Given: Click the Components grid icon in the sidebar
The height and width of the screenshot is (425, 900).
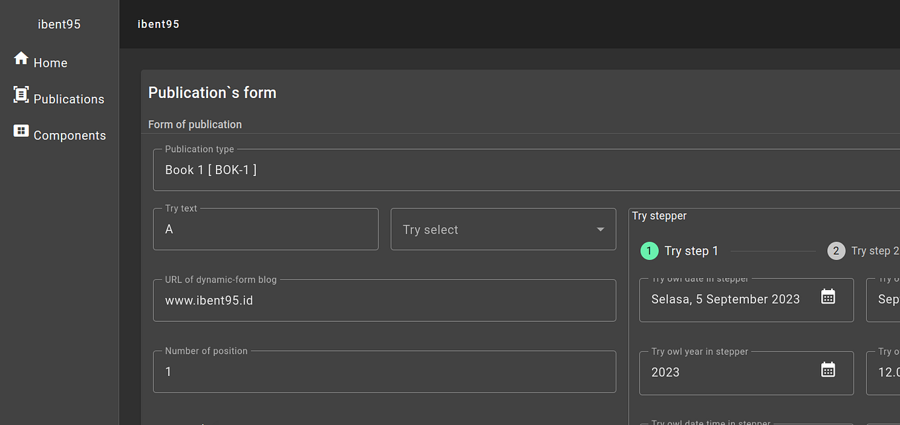Looking at the screenshot, I should [x=21, y=131].
